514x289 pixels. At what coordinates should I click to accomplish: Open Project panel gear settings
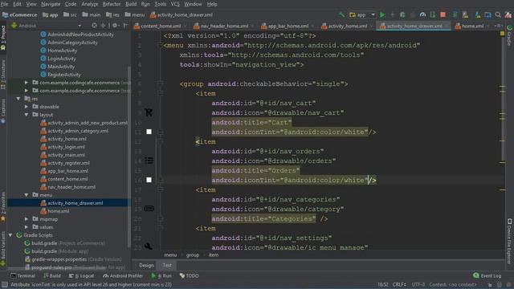(x=115, y=26)
